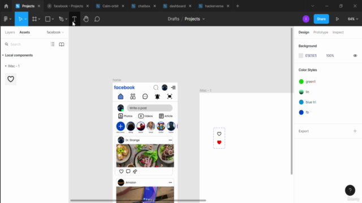This screenshot has width=362, height=203.
Task: Open the hackerverse file tab
Action: tap(214, 6)
